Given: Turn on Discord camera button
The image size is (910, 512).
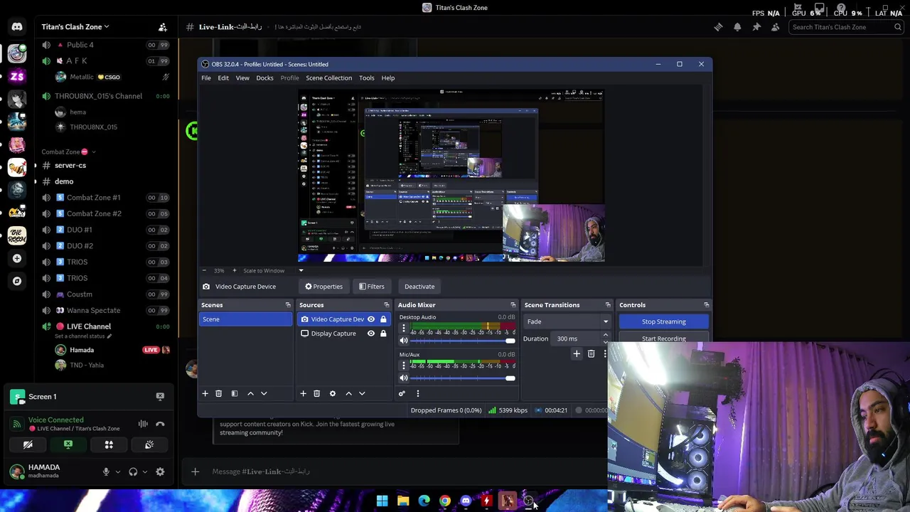Looking at the screenshot, I should tap(28, 444).
